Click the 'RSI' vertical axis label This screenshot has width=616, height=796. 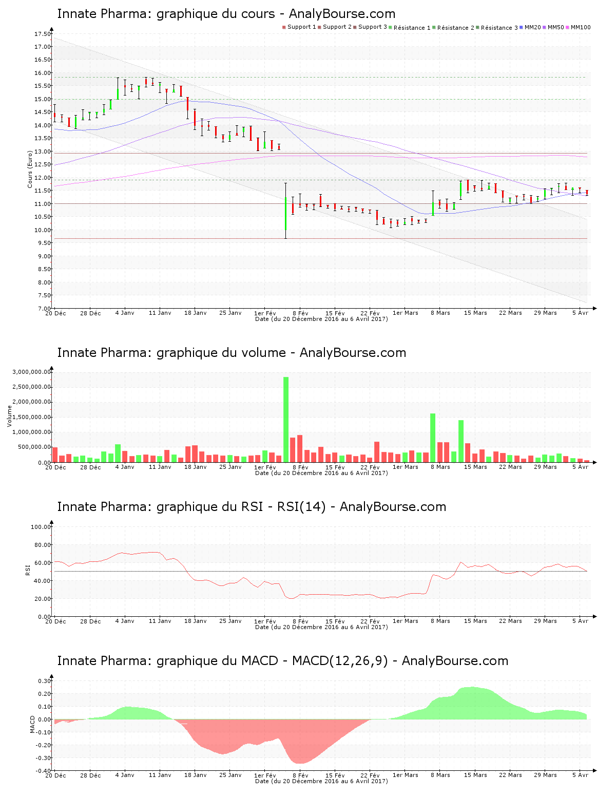28,570
